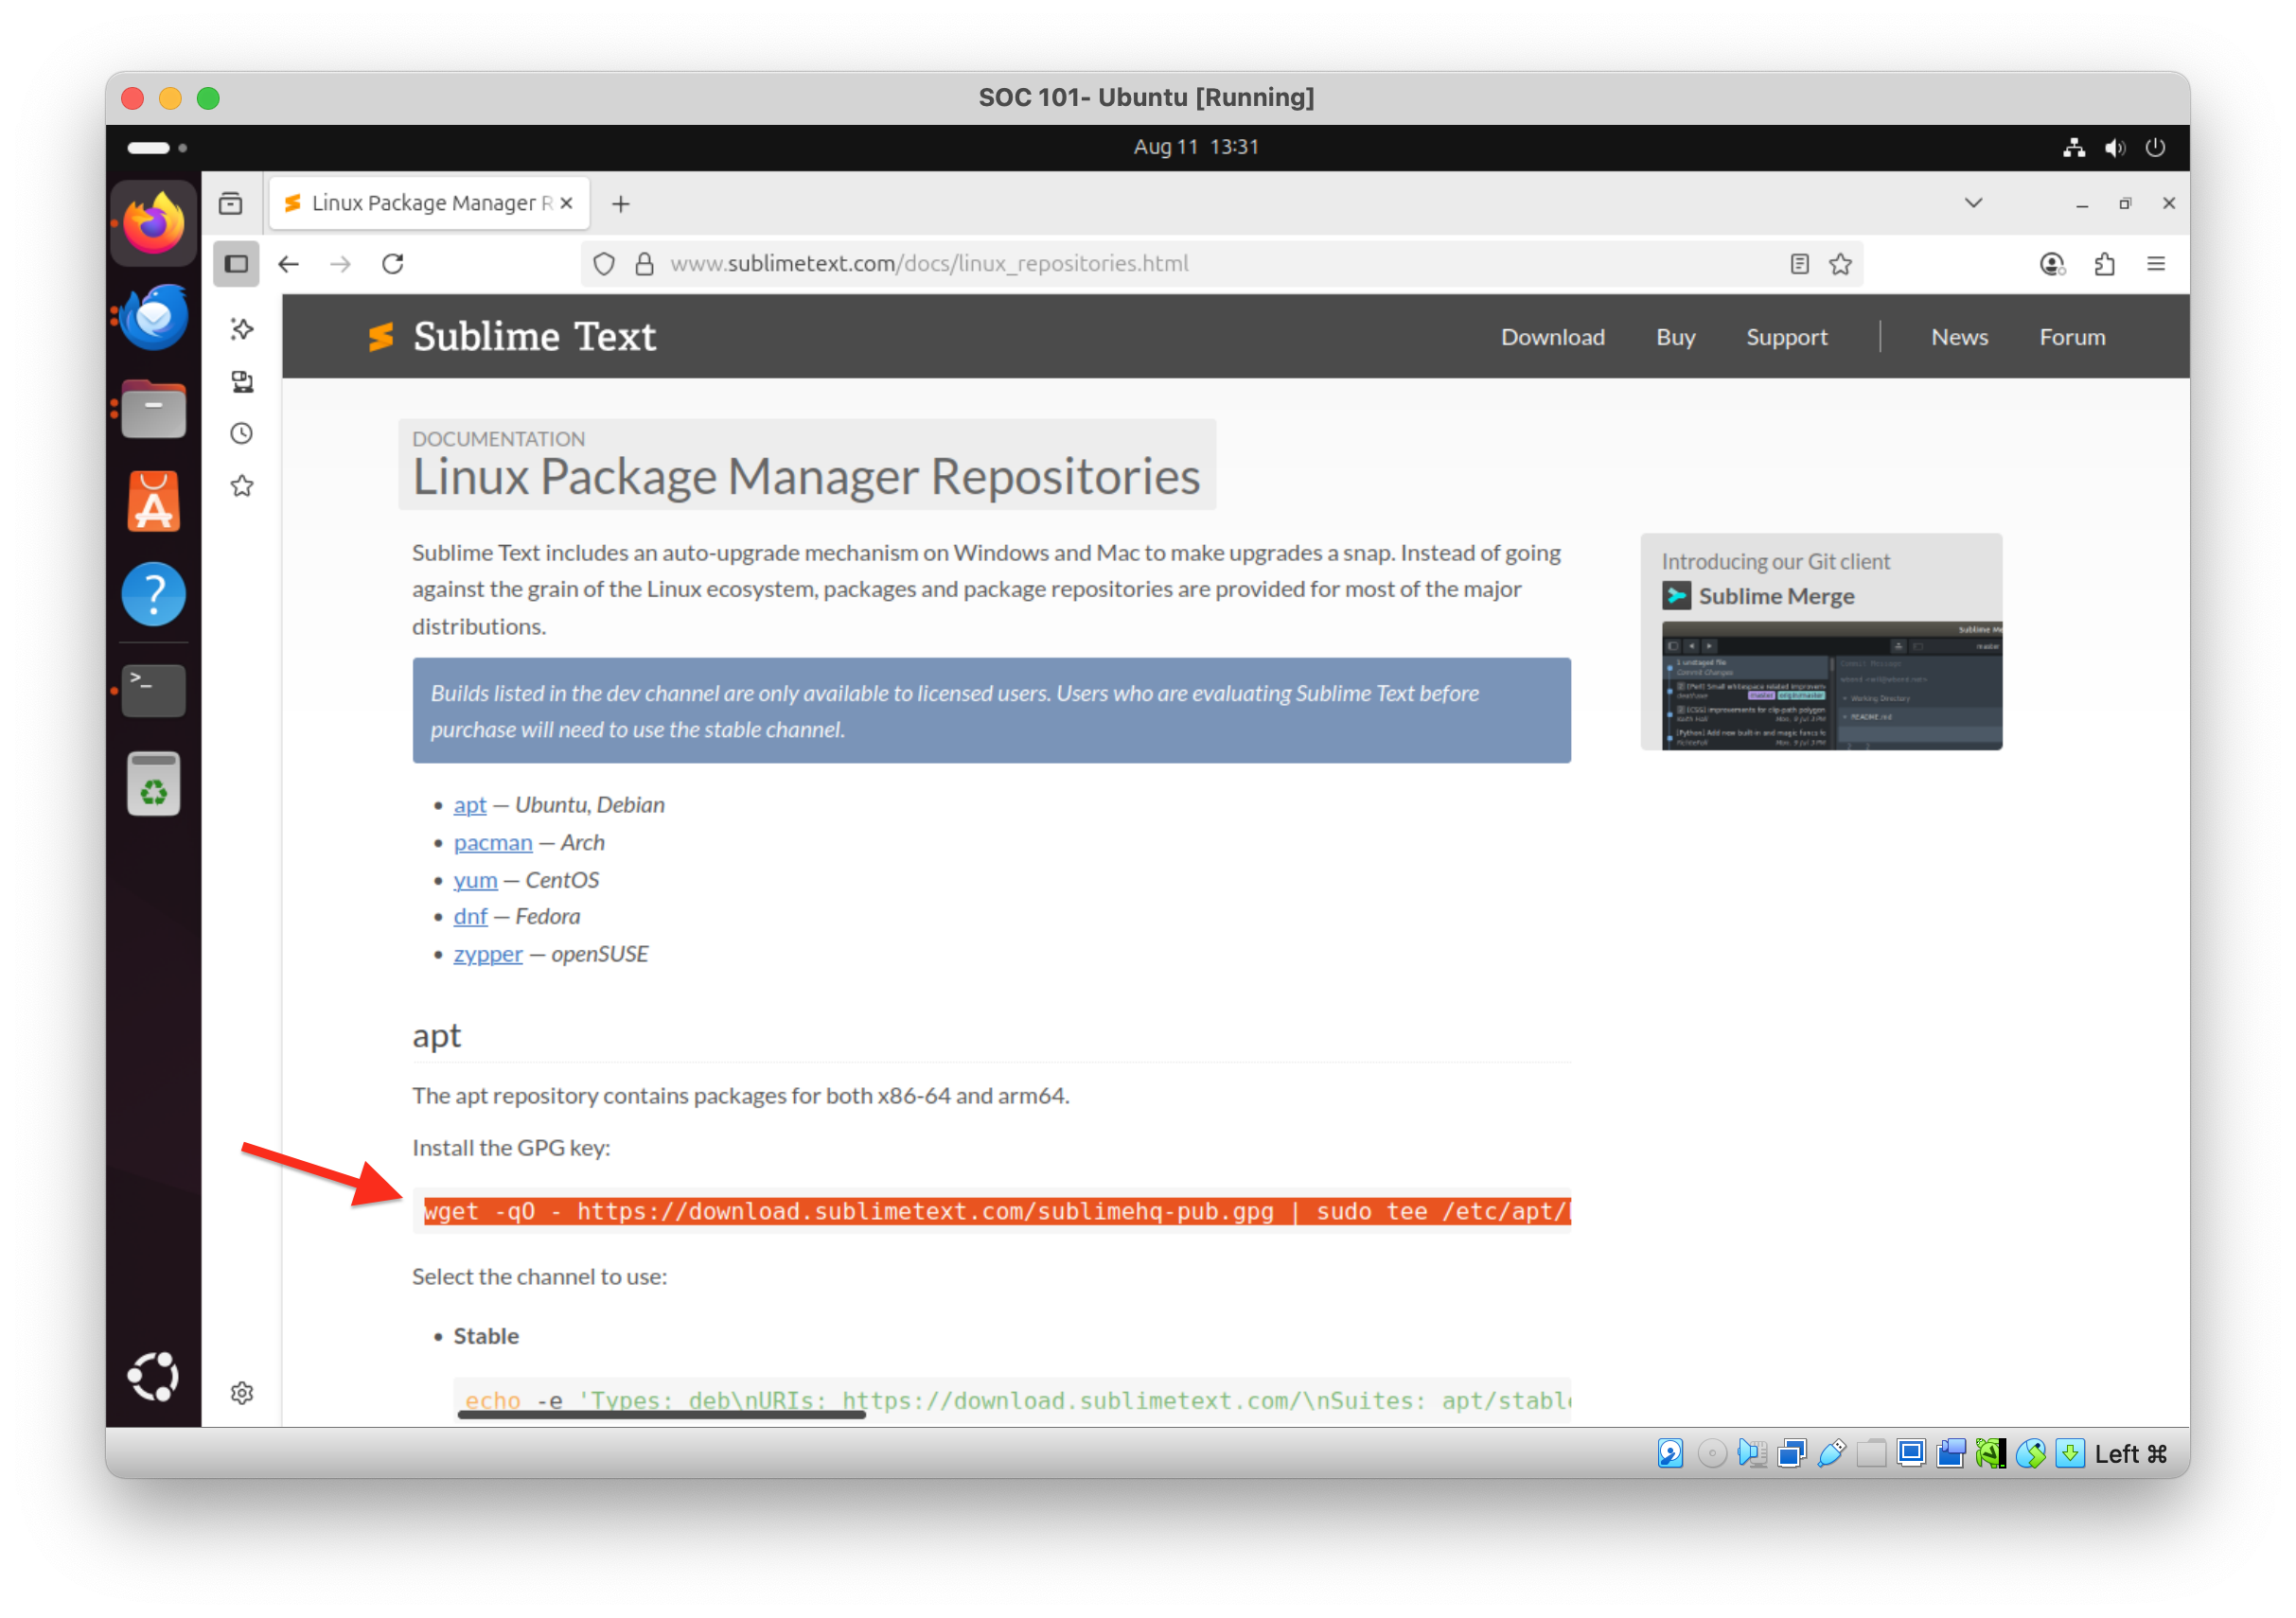Toggle the Firefox sidebar button
2296x1618 pixels.
pyautogui.click(x=236, y=264)
